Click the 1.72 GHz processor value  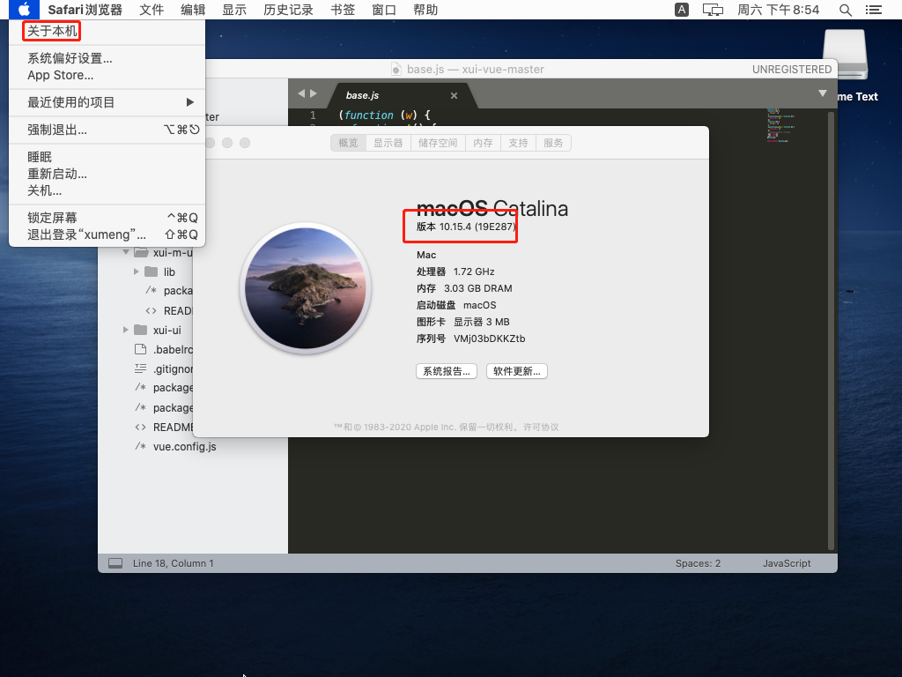pyautogui.click(x=474, y=272)
